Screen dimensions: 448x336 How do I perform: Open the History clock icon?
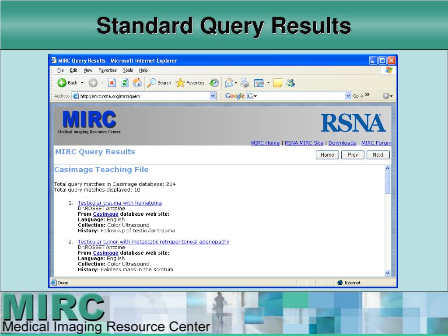[214, 83]
